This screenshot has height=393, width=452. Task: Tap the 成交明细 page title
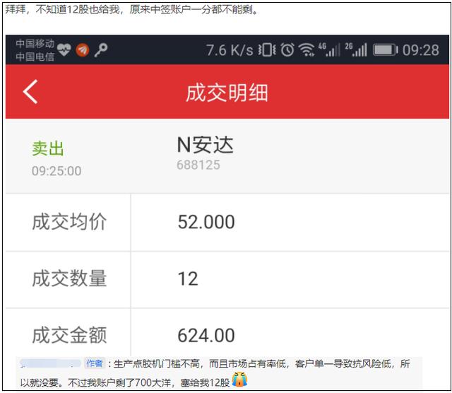click(227, 93)
